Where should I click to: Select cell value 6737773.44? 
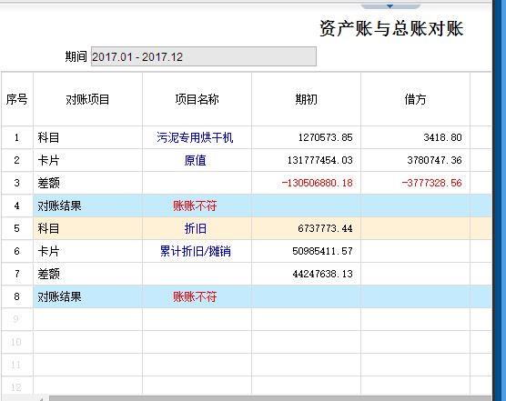pyautogui.click(x=325, y=228)
